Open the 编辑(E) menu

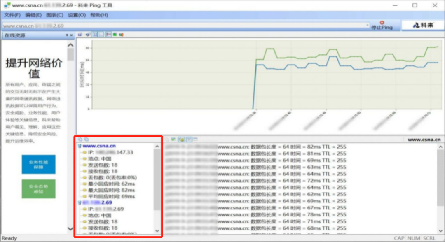pyautogui.click(x=33, y=15)
